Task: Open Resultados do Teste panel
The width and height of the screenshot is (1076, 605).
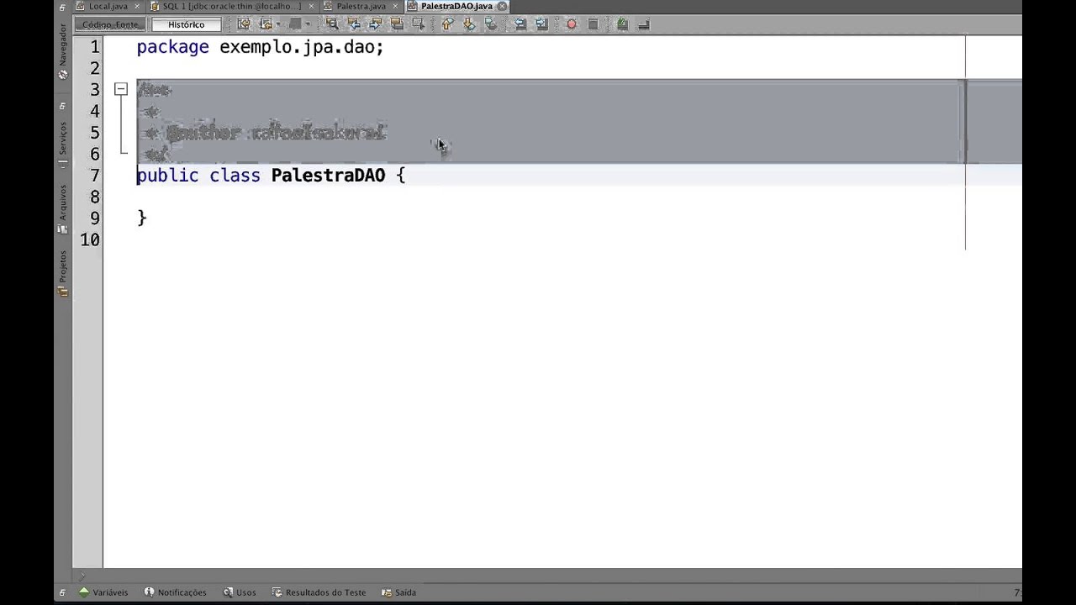Action: [319, 592]
